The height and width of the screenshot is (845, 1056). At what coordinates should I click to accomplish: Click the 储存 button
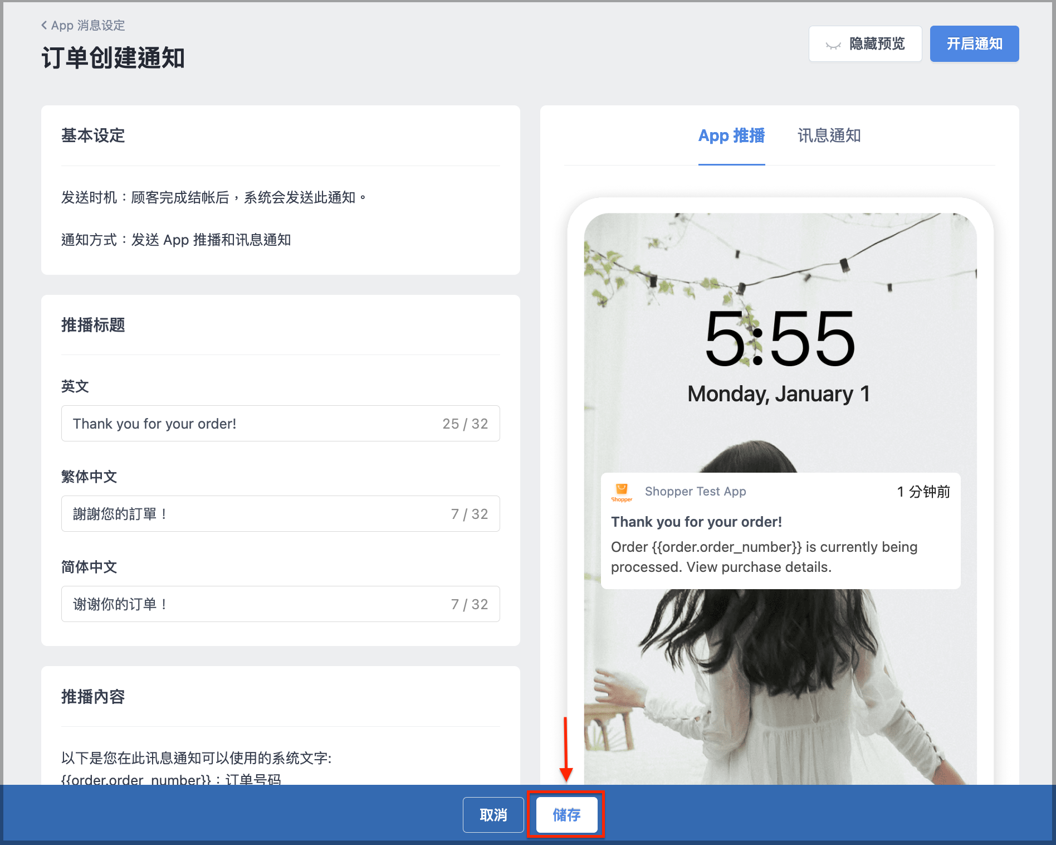pyautogui.click(x=566, y=814)
